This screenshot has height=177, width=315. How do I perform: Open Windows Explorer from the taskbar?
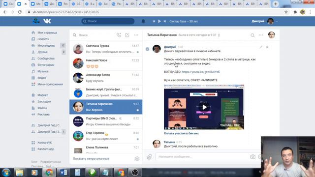[20, 173]
